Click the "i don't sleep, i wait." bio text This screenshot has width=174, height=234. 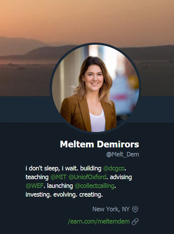[x=52, y=168]
